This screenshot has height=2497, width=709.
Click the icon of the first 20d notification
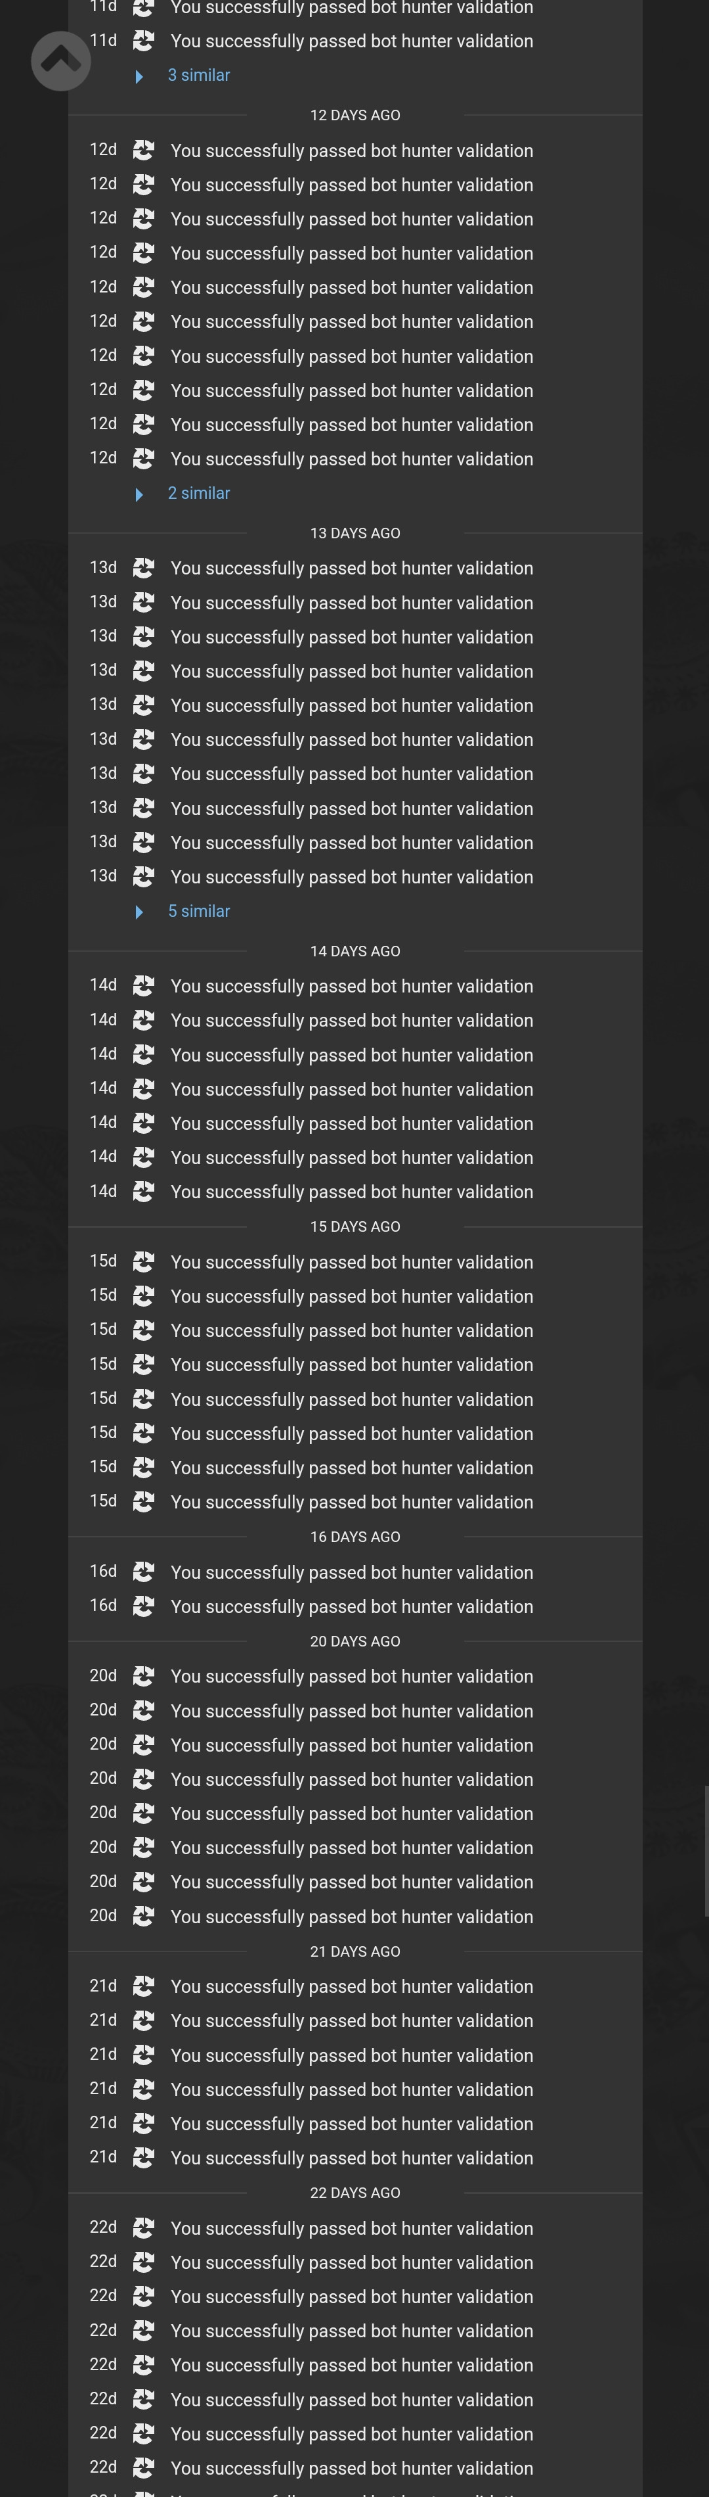(x=143, y=1676)
